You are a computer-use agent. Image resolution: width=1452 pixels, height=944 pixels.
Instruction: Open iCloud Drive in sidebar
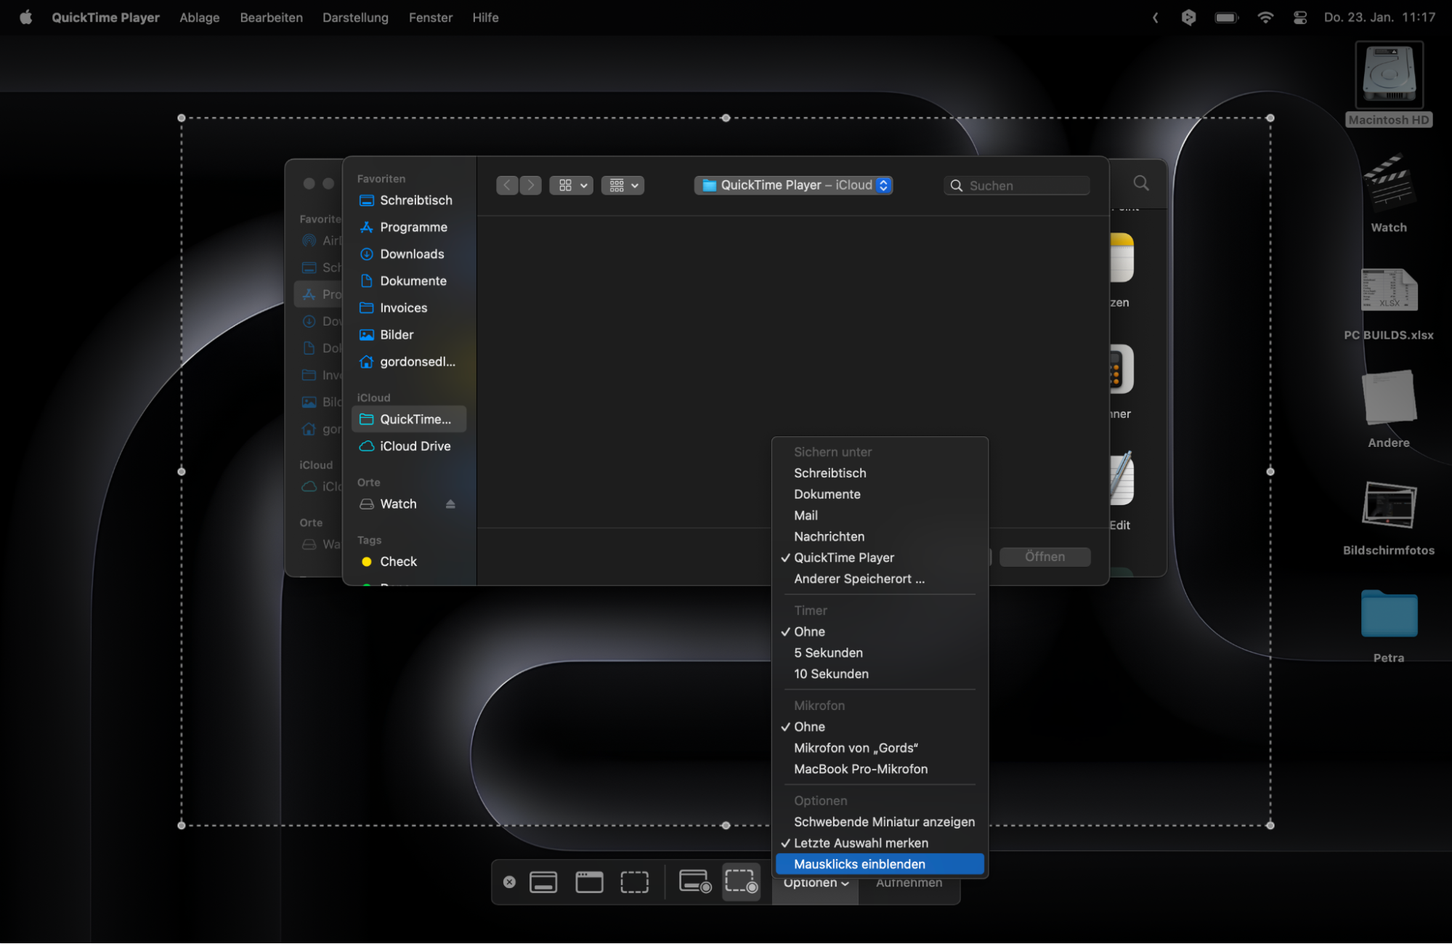[409, 446]
